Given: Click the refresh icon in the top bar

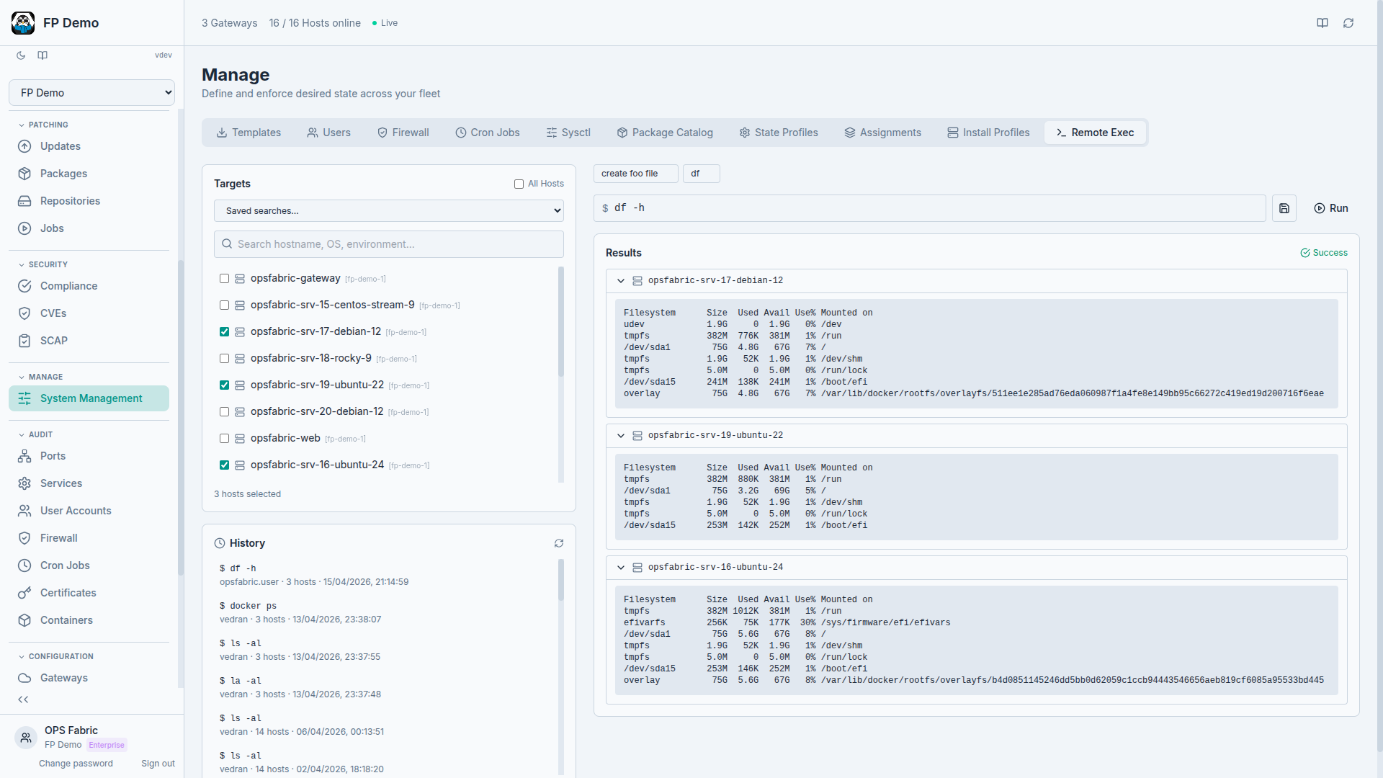Looking at the screenshot, I should pos(1348,23).
